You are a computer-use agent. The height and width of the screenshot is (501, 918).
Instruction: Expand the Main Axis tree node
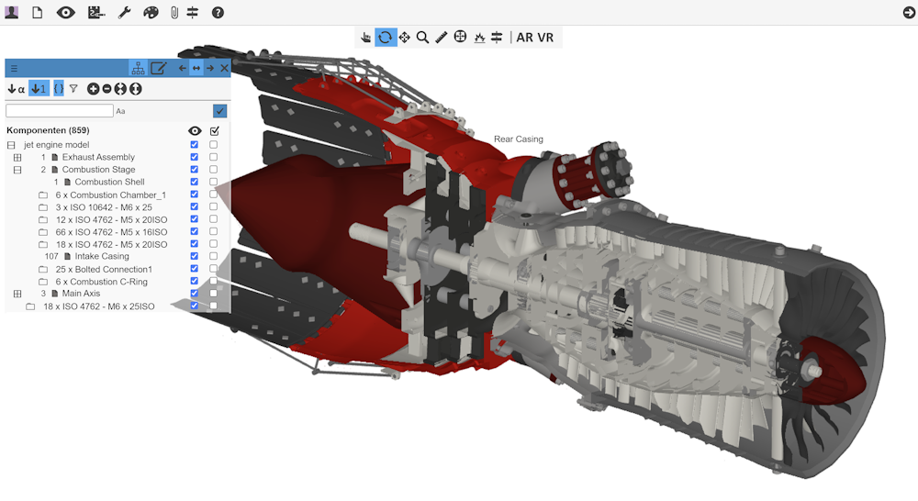coord(17,294)
